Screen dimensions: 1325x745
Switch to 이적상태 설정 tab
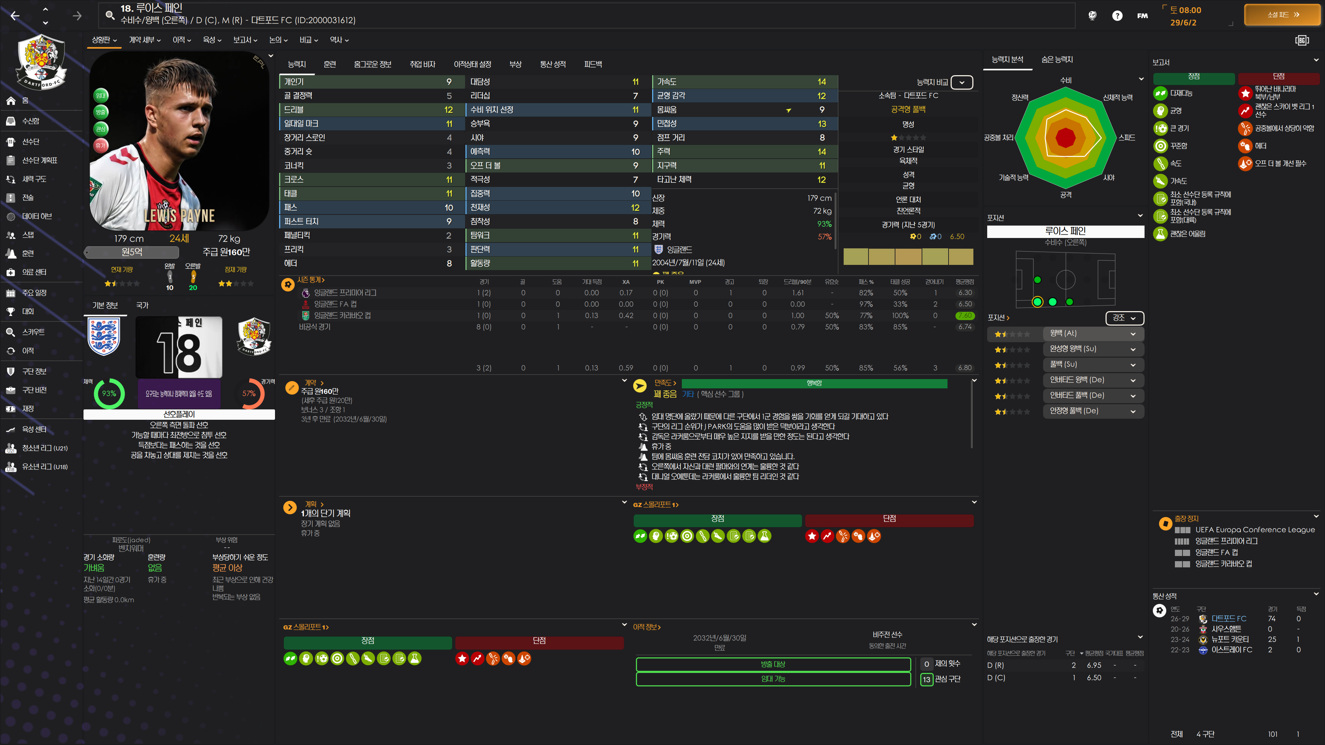pyautogui.click(x=472, y=64)
